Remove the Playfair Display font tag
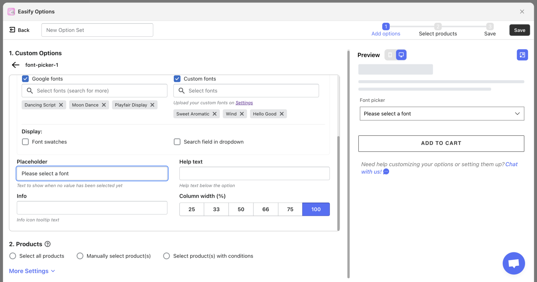This screenshot has height=282, width=537. [x=152, y=105]
